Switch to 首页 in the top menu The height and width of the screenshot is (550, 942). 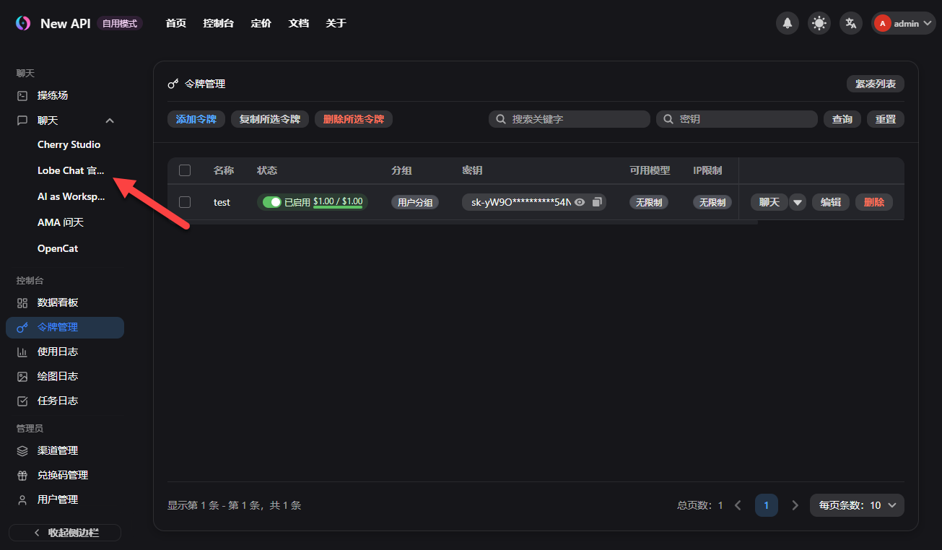click(x=175, y=22)
